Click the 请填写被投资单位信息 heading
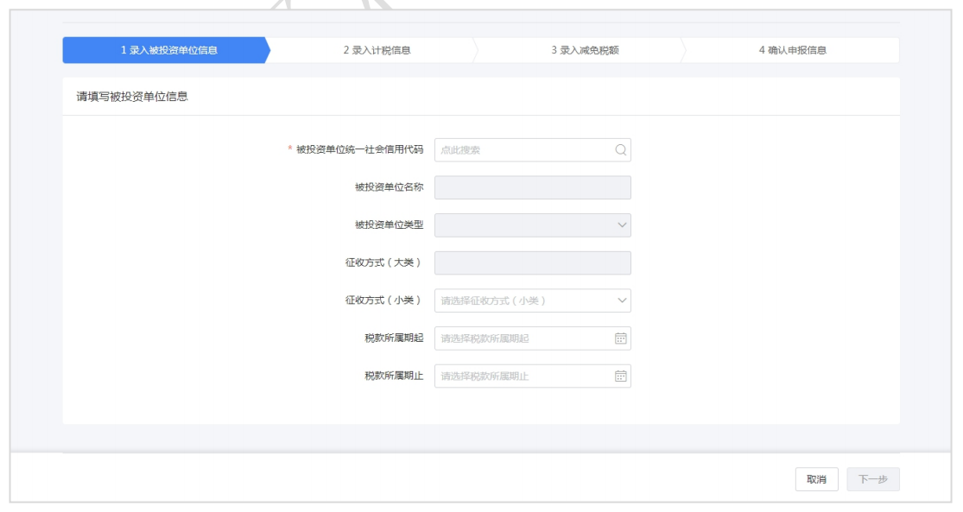 pyautogui.click(x=132, y=97)
